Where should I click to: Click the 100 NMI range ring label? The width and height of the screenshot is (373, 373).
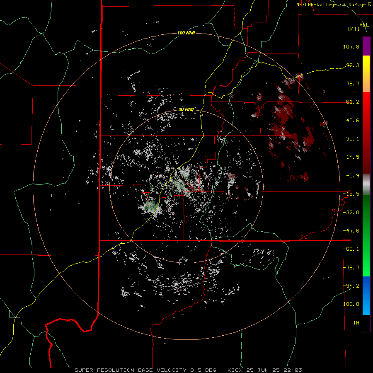(x=186, y=33)
